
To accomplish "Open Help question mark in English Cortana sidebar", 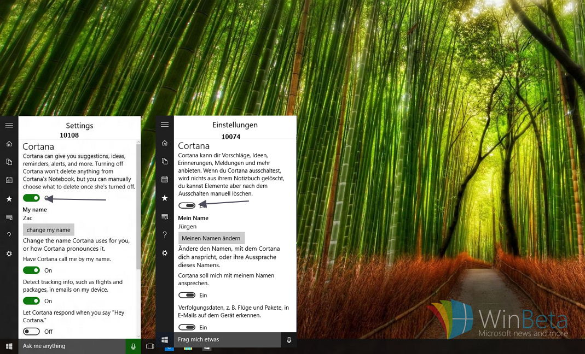I will pyautogui.click(x=9, y=235).
